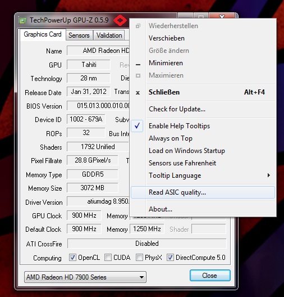Expand the Tooltip Language submenu

click(203, 175)
